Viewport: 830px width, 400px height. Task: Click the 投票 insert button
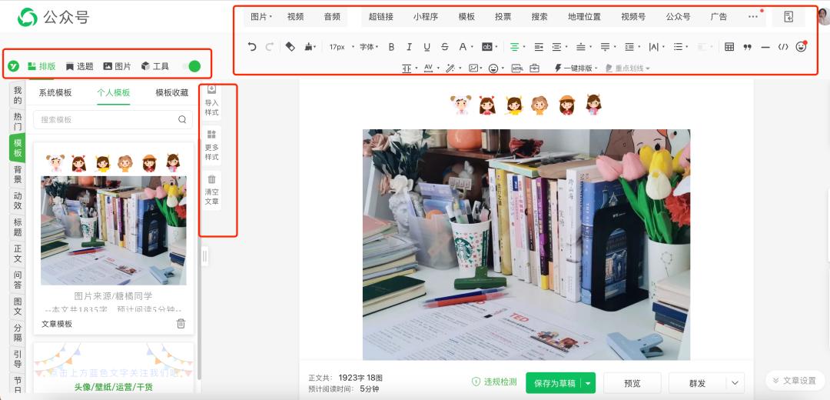[x=503, y=17]
